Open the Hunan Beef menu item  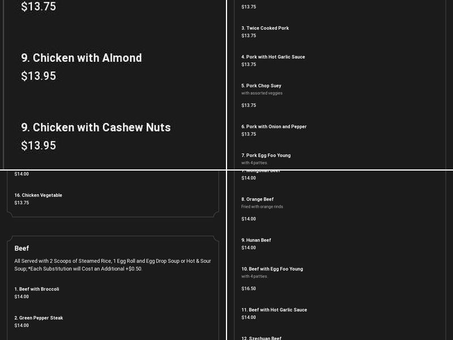(256, 240)
